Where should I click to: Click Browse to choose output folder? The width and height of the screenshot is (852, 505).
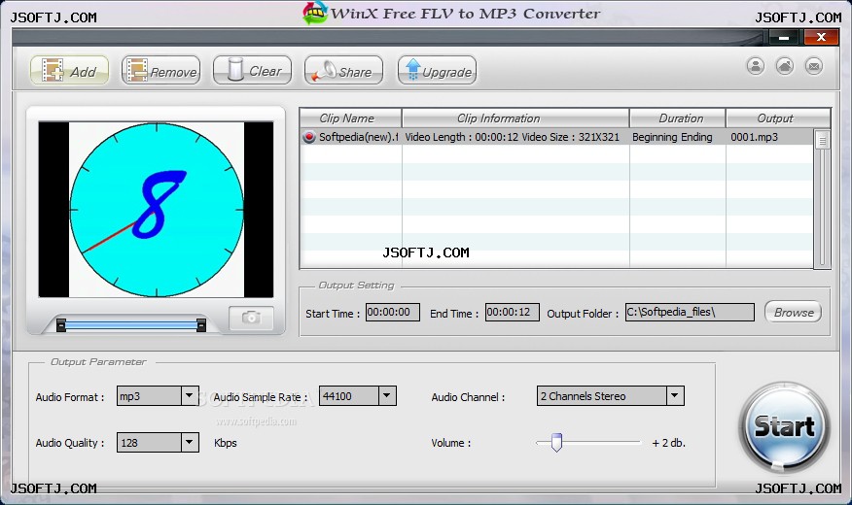click(794, 312)
